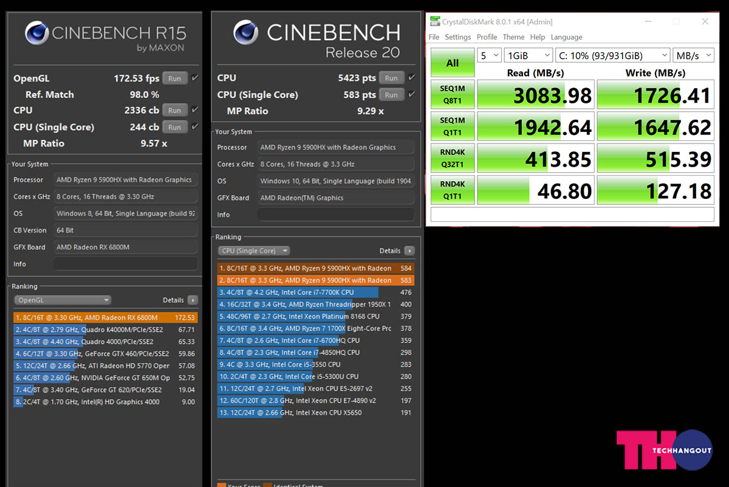Open the Language menu in CrystalDiskMark
This screenshot has height=487, width=729.
click(566, 37)
